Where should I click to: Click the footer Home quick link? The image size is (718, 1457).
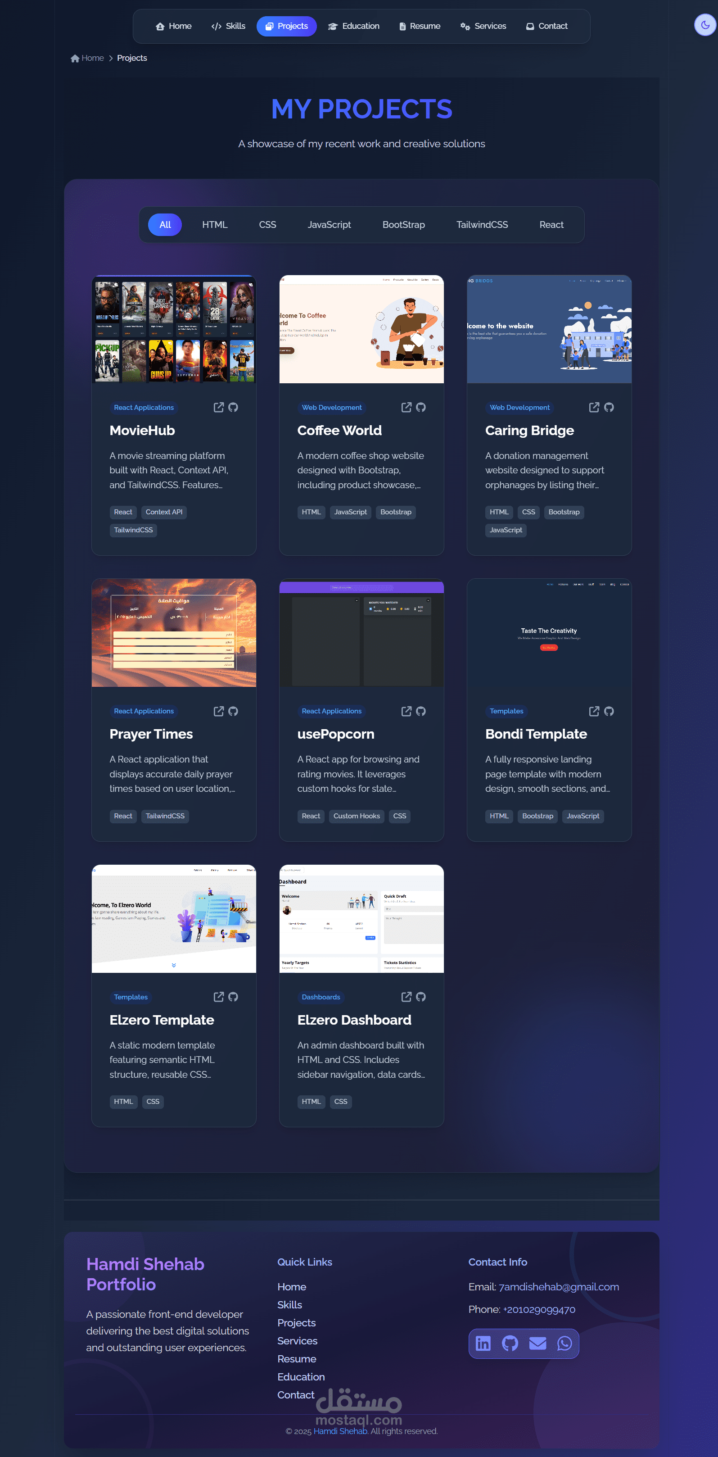[x=292, y=1287]
